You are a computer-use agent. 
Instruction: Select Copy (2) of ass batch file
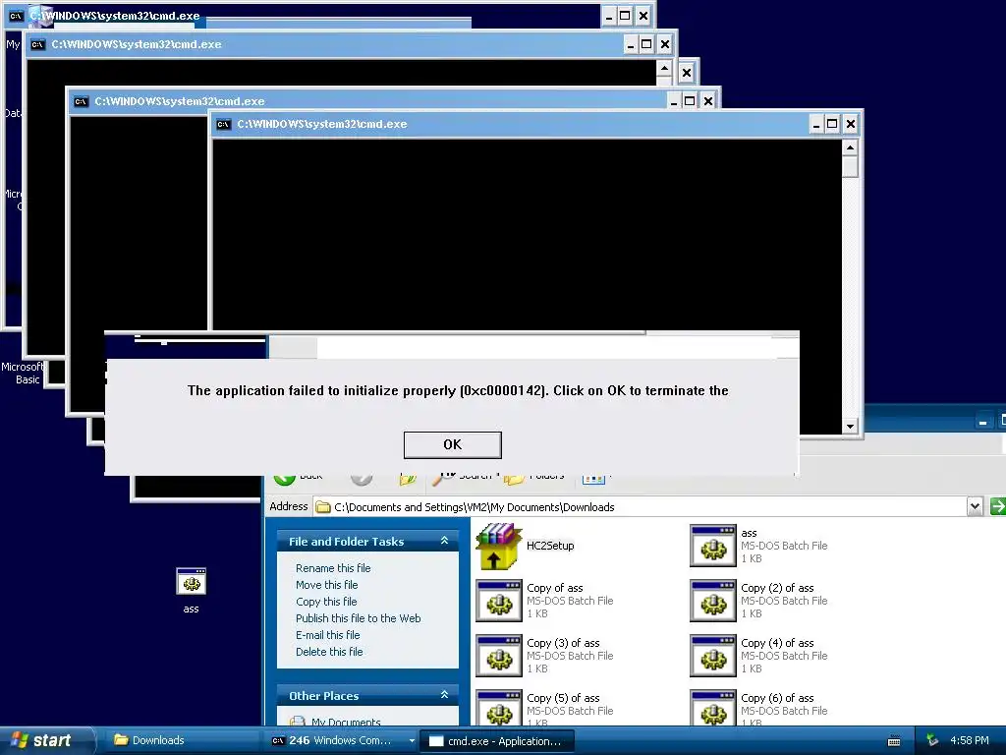759,601
